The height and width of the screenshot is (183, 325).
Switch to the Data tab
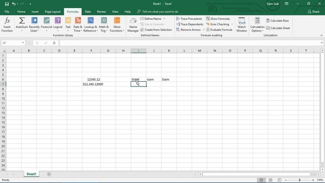tap(88, 12)
